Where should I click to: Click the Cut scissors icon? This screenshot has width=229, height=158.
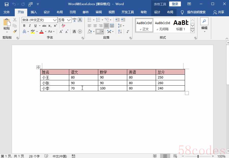coord(15,20)
